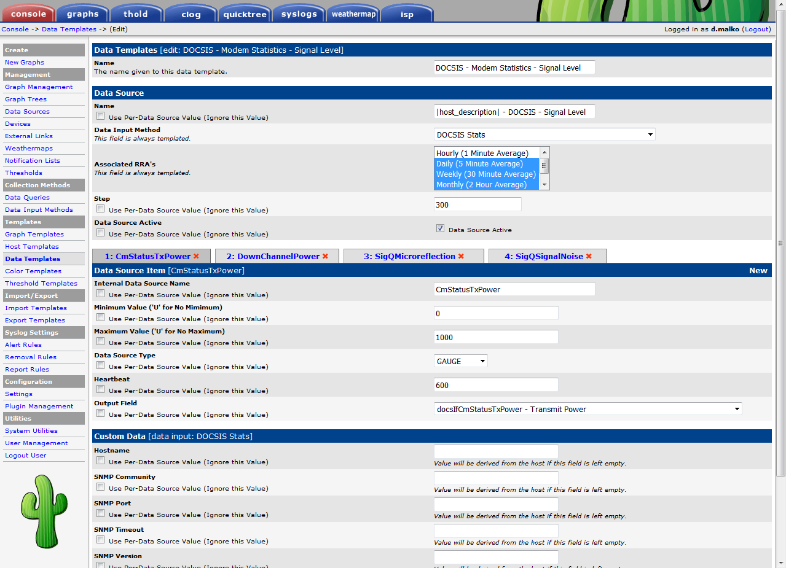The image size is (786, 568).
Task: Click the Heartbeat field showing 600
Action: tap(496, 385)
